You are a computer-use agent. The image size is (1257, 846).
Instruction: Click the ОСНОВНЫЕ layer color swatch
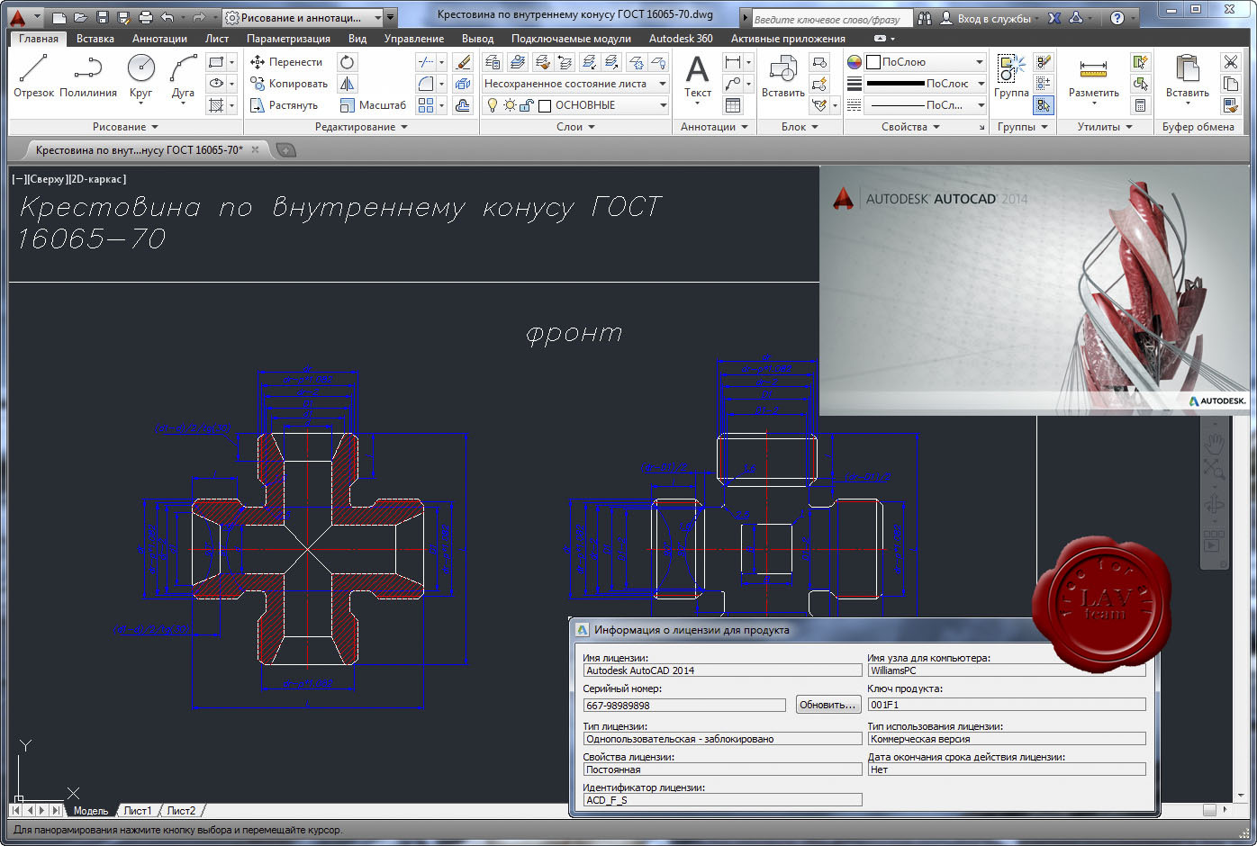(x=545, y=105)
